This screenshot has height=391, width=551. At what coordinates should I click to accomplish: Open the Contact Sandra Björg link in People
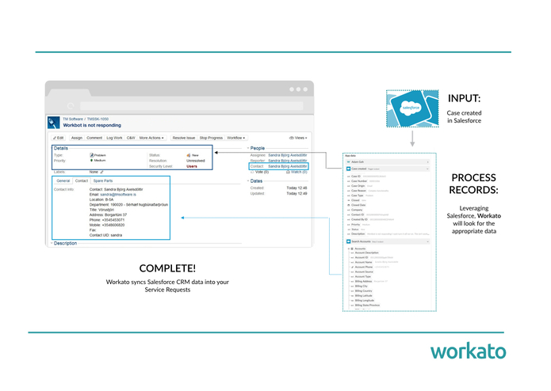coord(288,166)
